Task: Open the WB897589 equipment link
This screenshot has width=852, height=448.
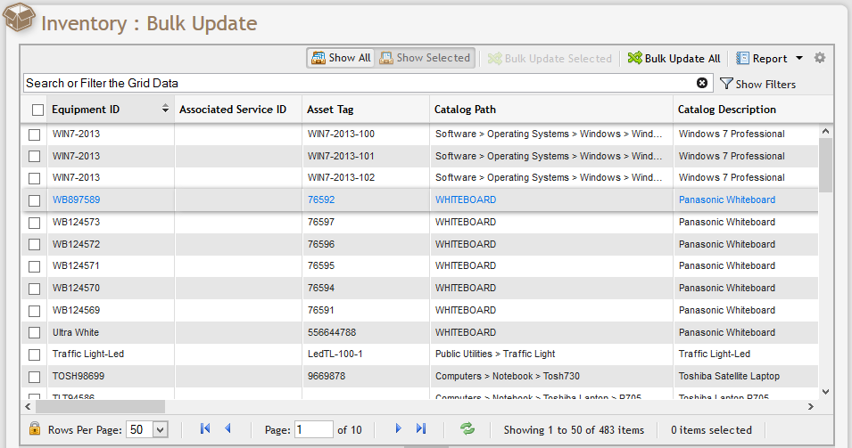Action: [x=76, y=200]
